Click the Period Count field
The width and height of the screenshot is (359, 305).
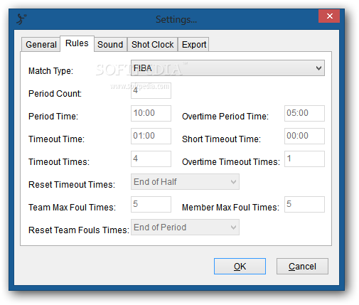[151, 90]
